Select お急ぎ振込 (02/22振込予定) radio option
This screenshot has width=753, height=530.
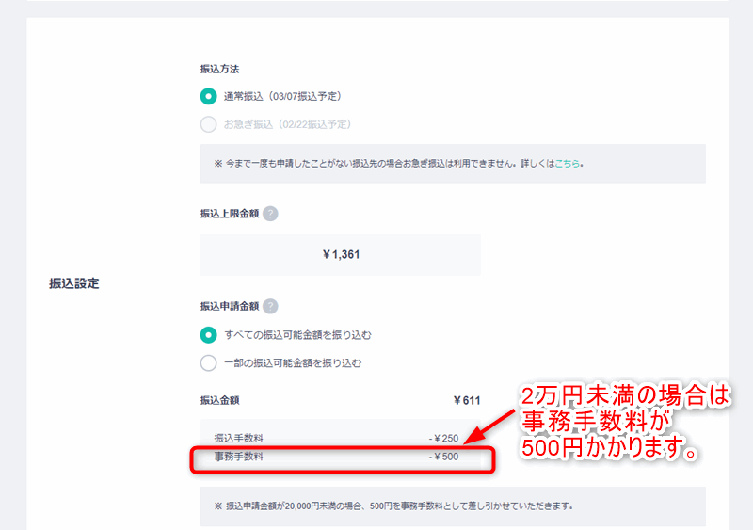click(208, 124)
